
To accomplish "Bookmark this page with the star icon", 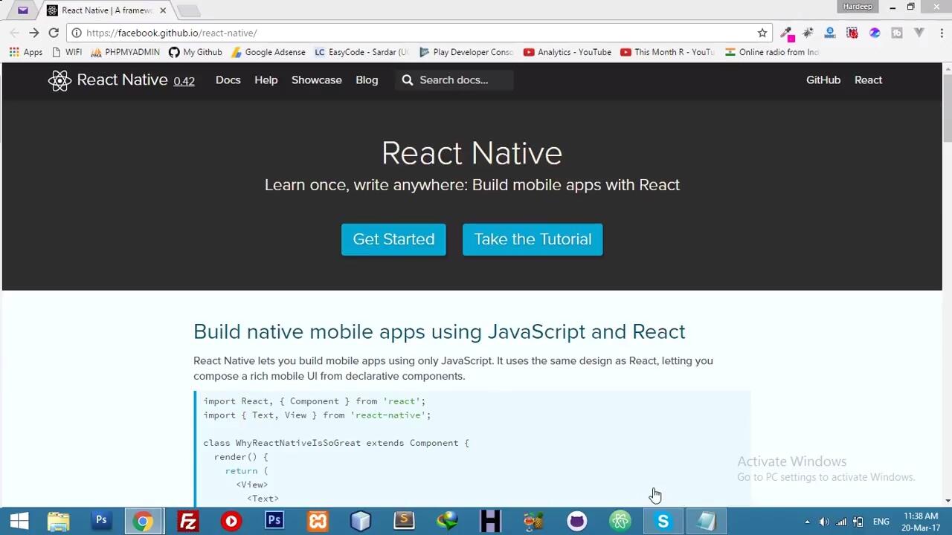I will 762,33.
